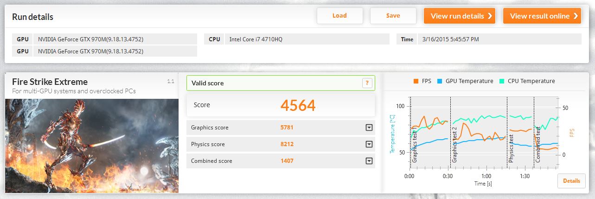Click the Graphics test 2 marker in graph

455,145
